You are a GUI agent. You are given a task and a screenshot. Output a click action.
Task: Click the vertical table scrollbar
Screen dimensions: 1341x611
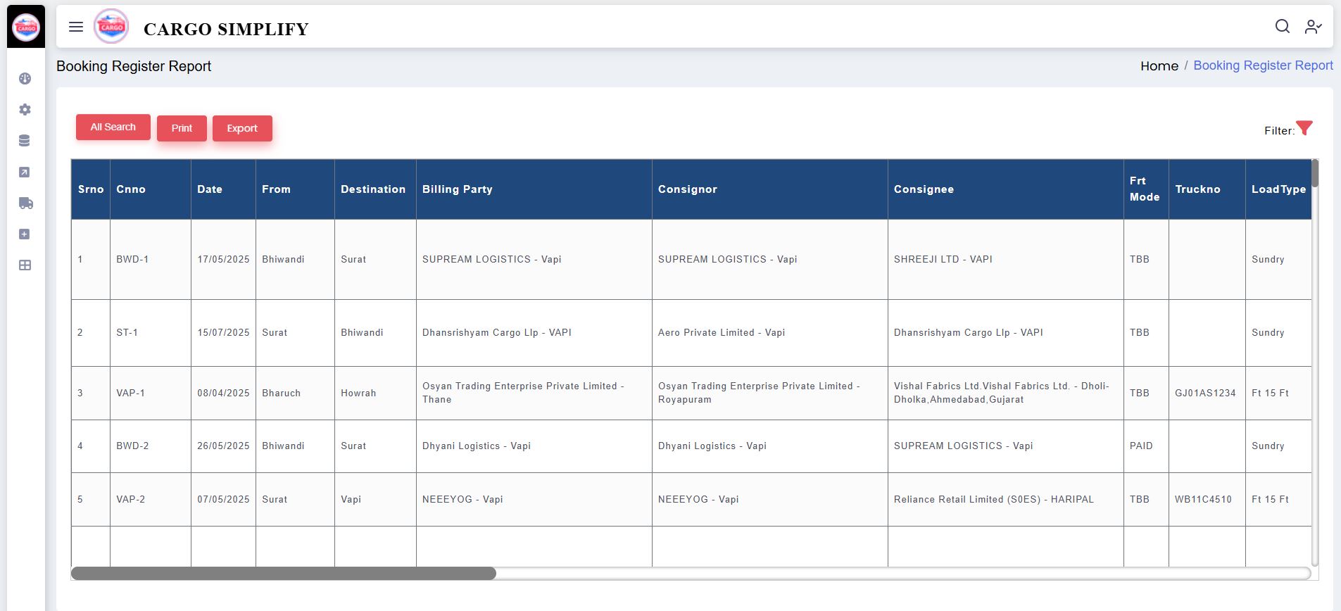[1314, 174]
